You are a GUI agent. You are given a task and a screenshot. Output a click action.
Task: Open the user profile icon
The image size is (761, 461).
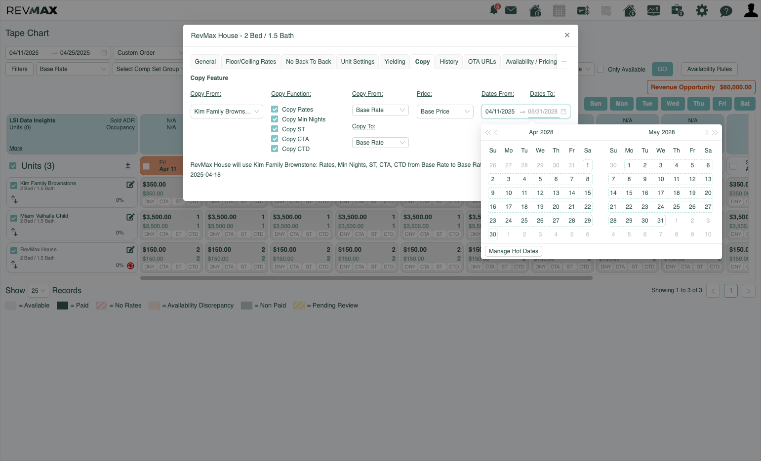tap(751, 10)
